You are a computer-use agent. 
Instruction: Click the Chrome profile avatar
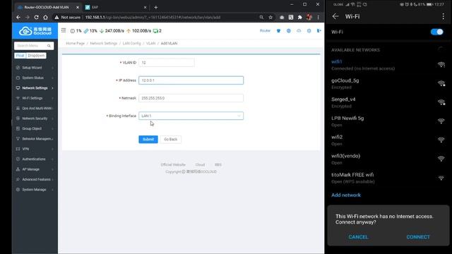coord(309,17)
